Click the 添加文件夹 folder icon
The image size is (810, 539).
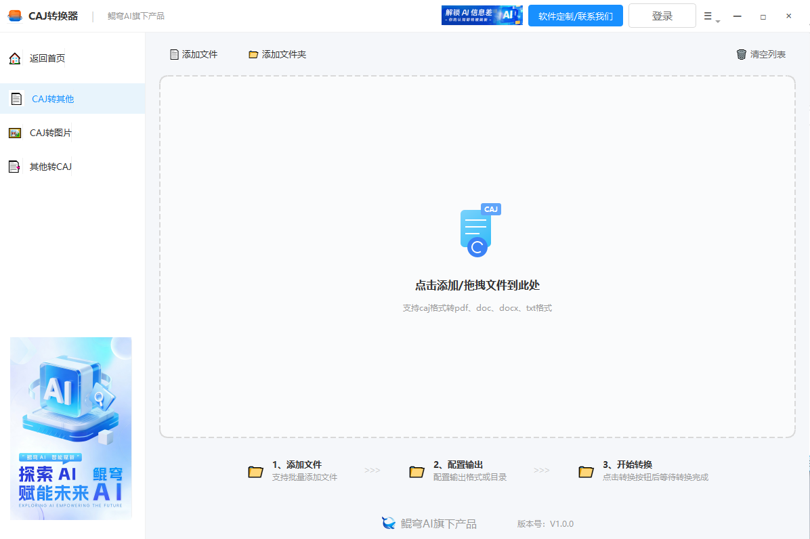(254, 53)
